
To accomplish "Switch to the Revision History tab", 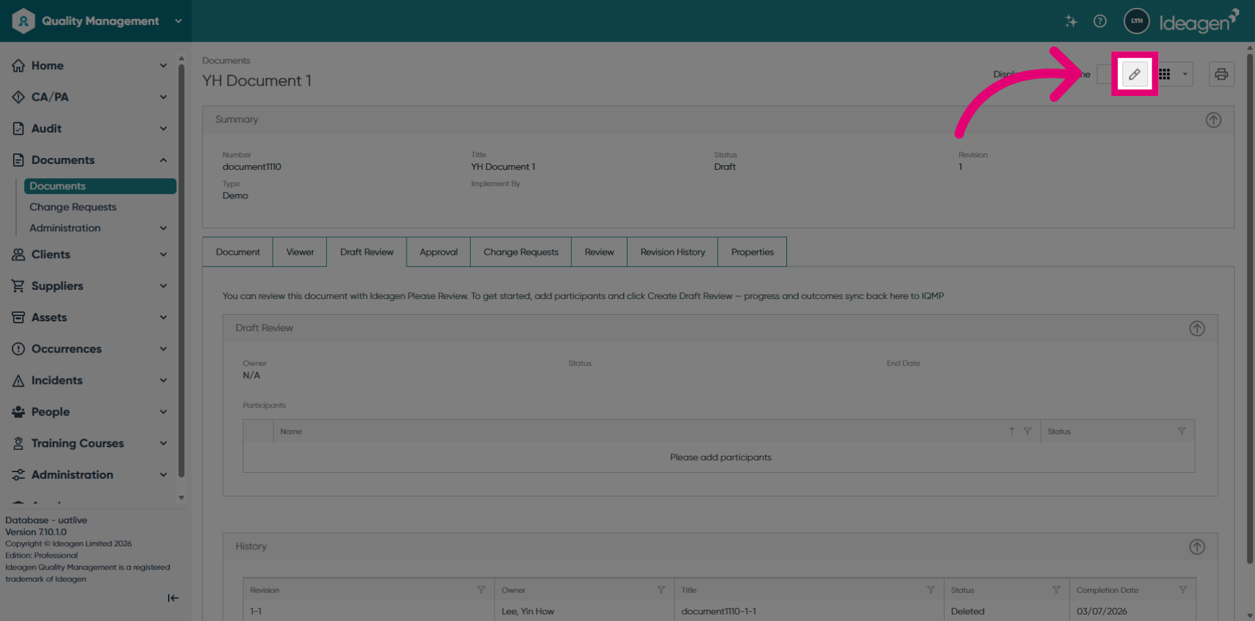I will pos(673,252).
